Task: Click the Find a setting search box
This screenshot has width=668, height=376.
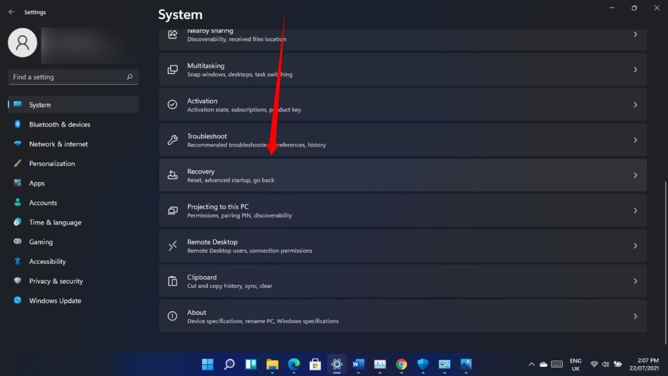Action: (x=73, y=77)
